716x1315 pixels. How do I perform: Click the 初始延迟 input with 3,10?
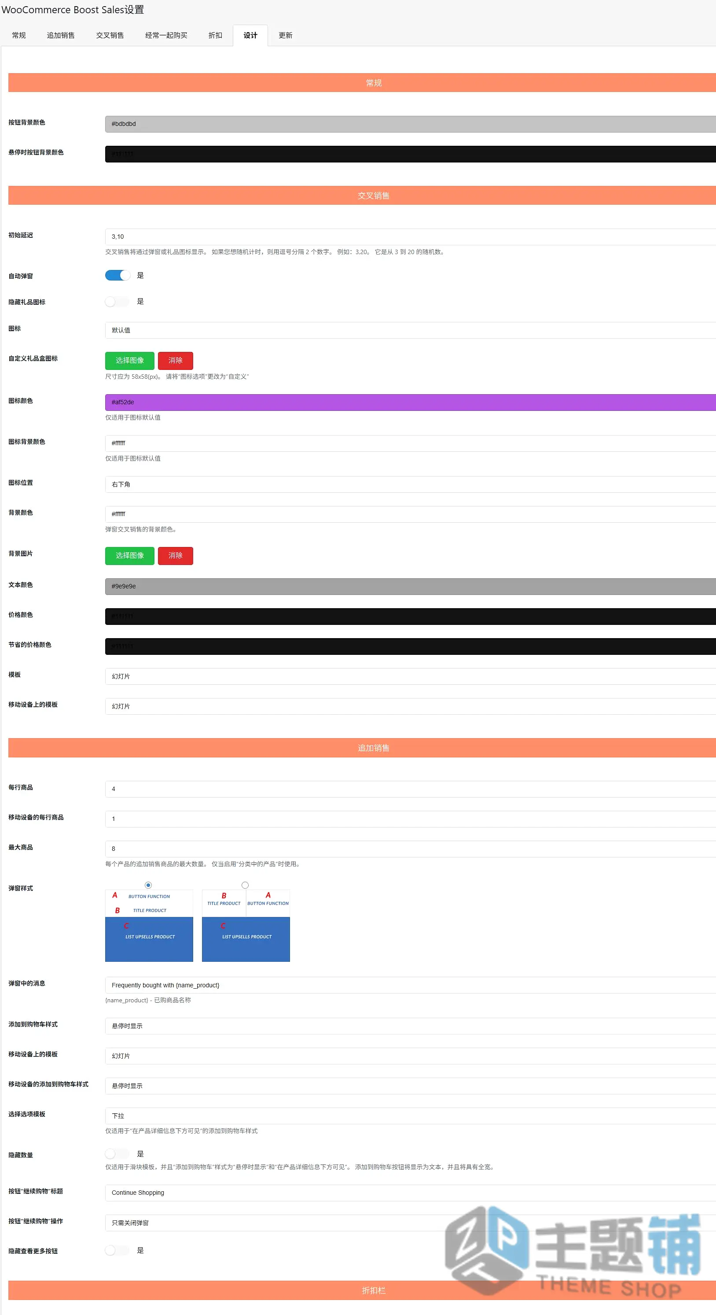coord(411,237)
